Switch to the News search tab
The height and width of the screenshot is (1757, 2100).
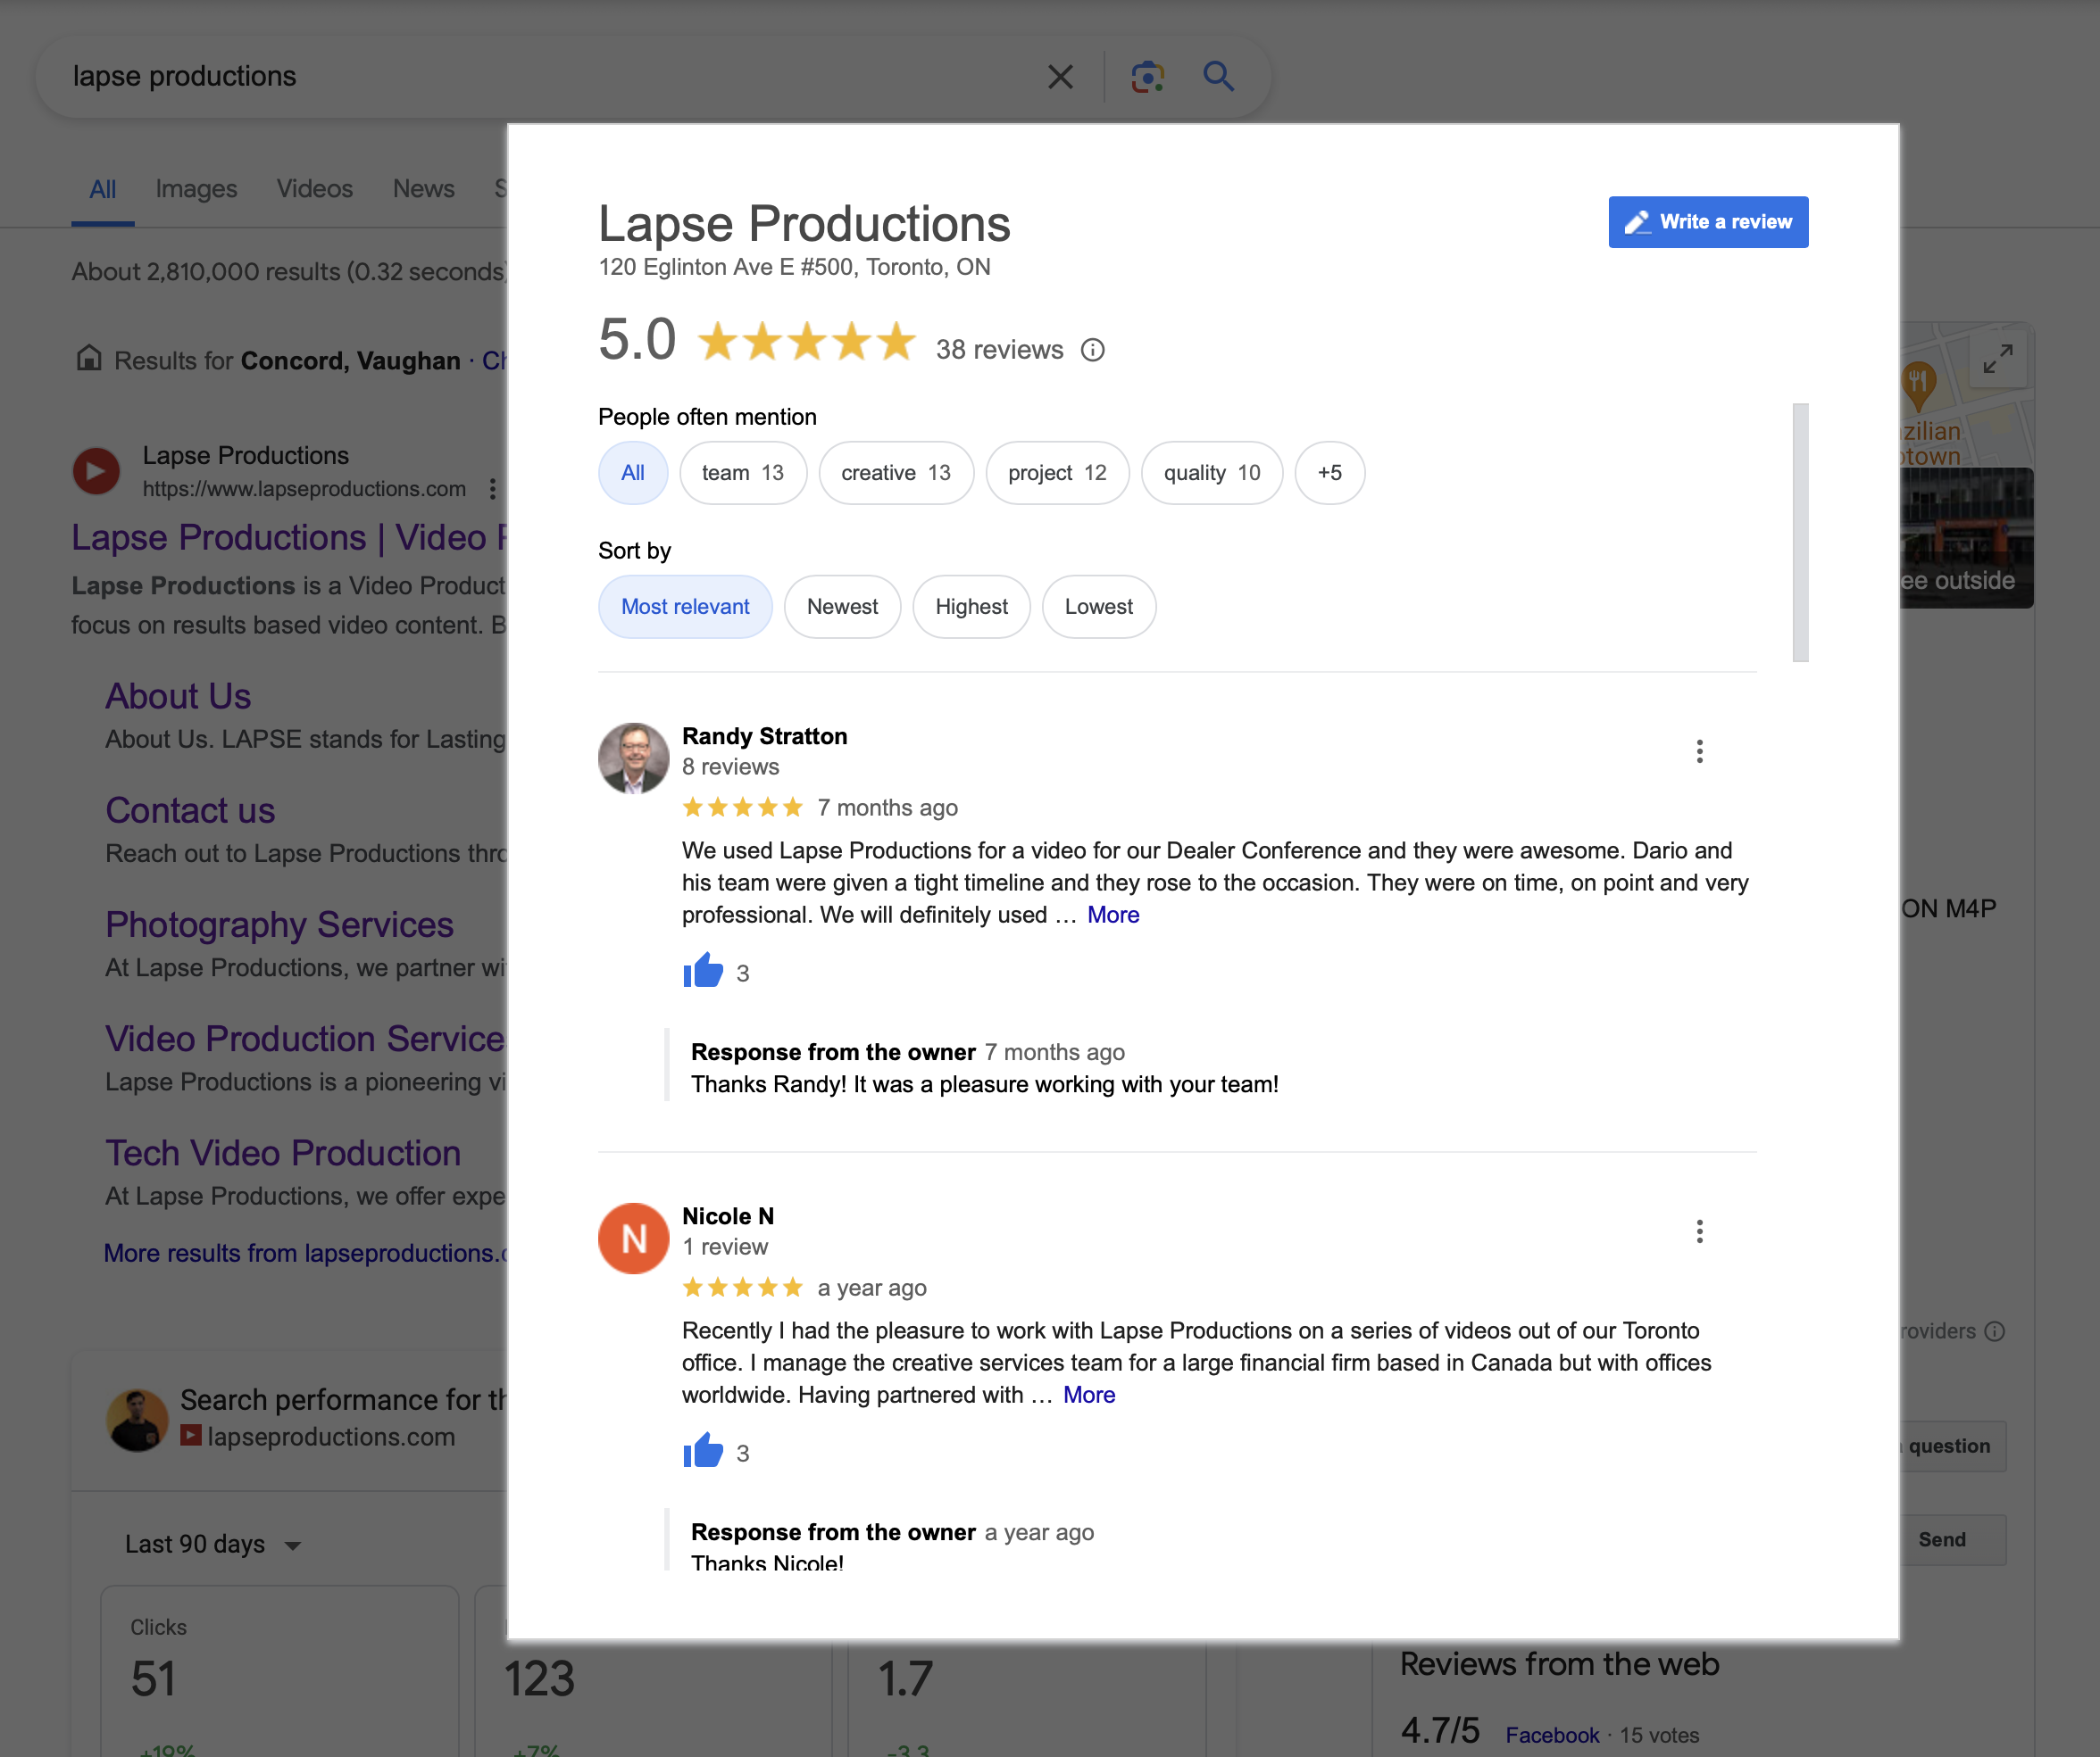point(423,189)
